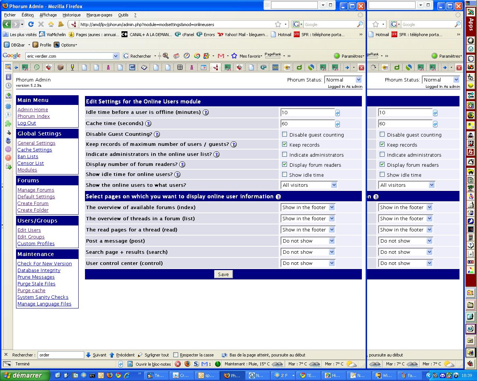Bookmark page using the address bar star
The image size is (477, 381).
coord(278,24)
